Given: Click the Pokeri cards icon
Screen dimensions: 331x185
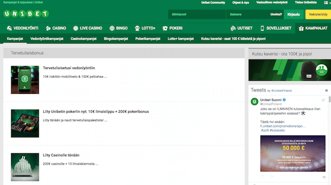Looking at the screenshot, I should (x=165, y=28).
